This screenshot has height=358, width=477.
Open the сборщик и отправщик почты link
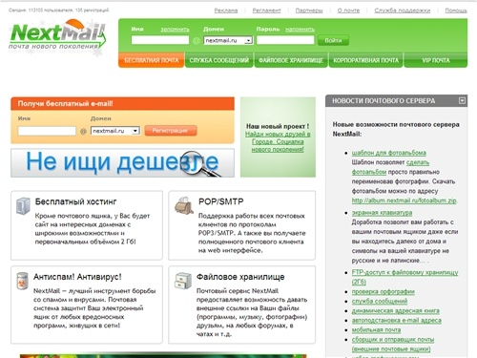click(393, 344)
